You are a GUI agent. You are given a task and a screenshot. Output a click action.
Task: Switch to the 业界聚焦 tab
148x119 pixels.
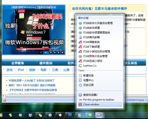click(x=18, y=63)
